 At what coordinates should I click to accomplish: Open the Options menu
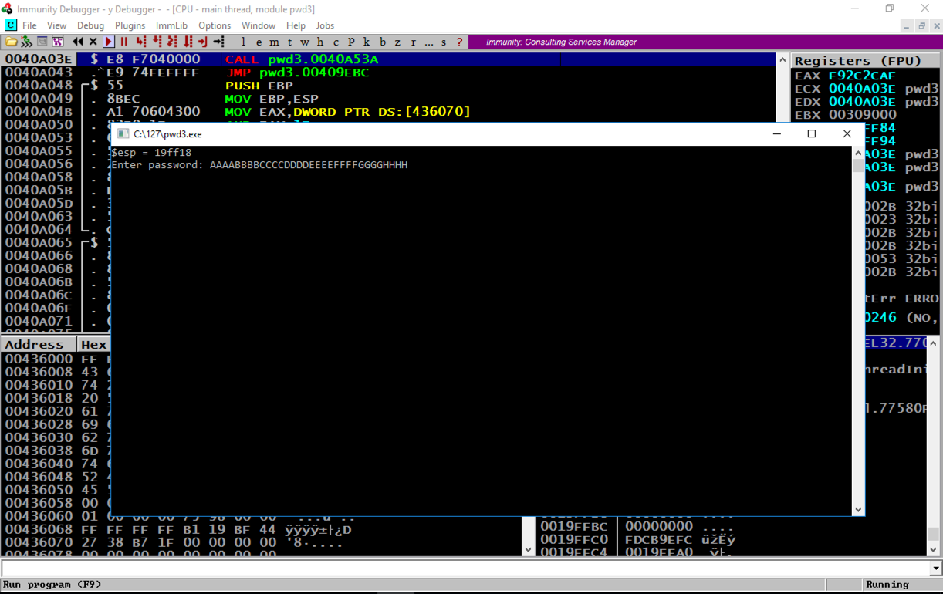click(x=215, y=25)
